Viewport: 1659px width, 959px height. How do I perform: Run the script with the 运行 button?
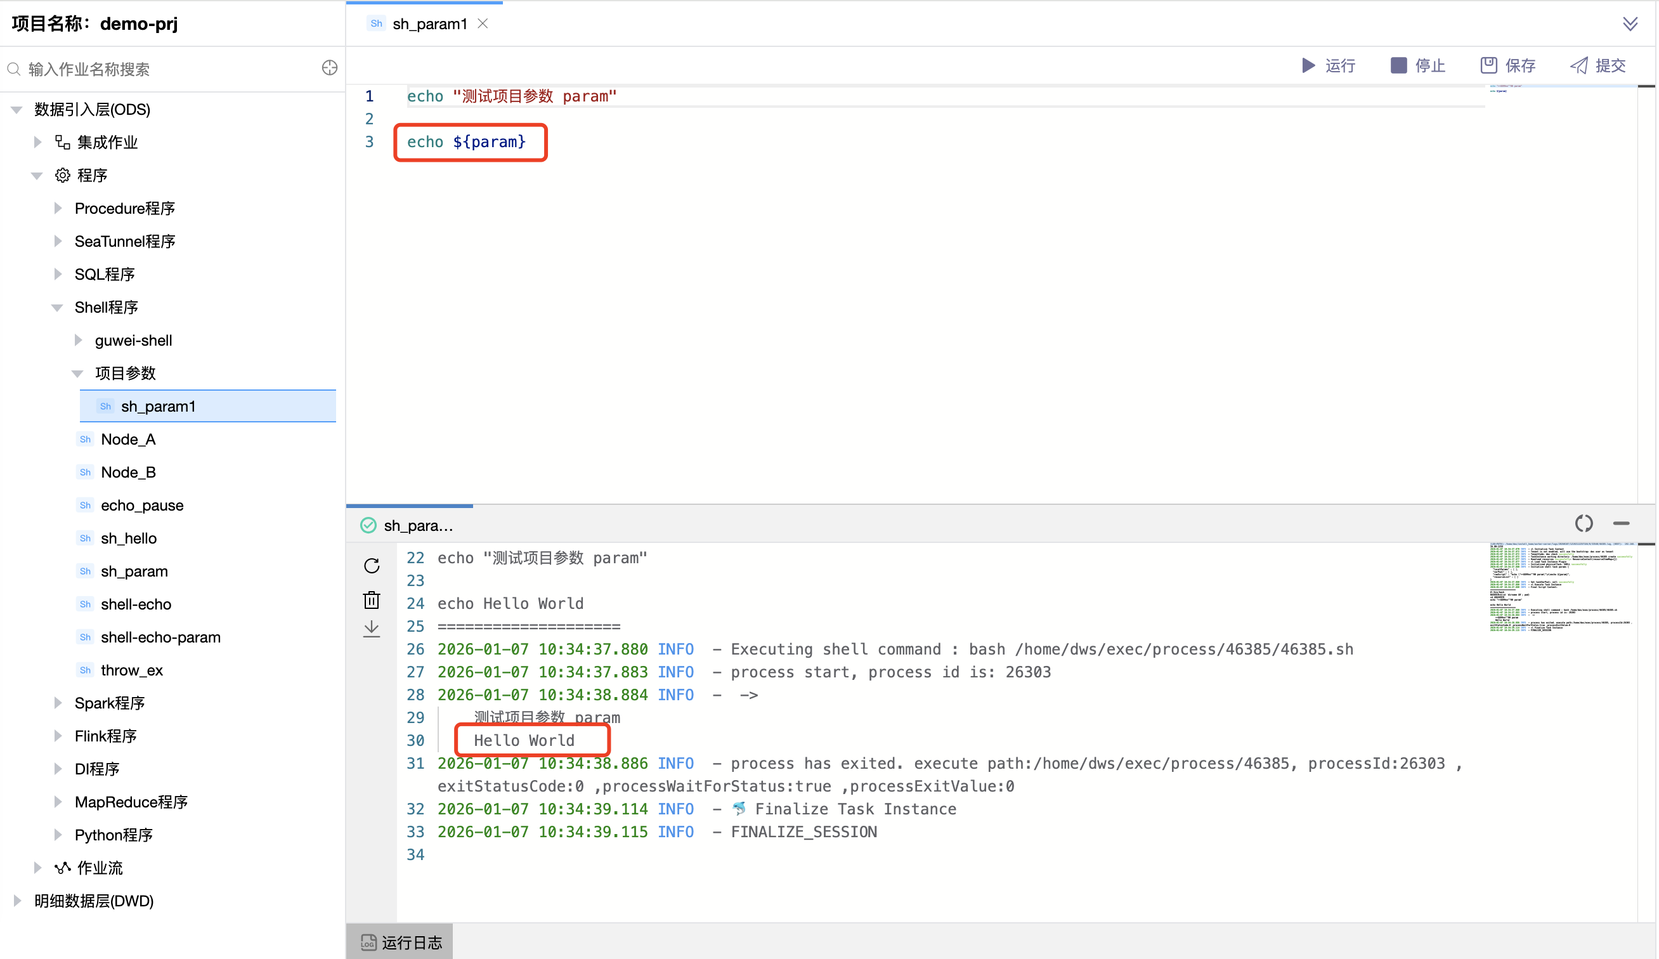coord(1329,65)
